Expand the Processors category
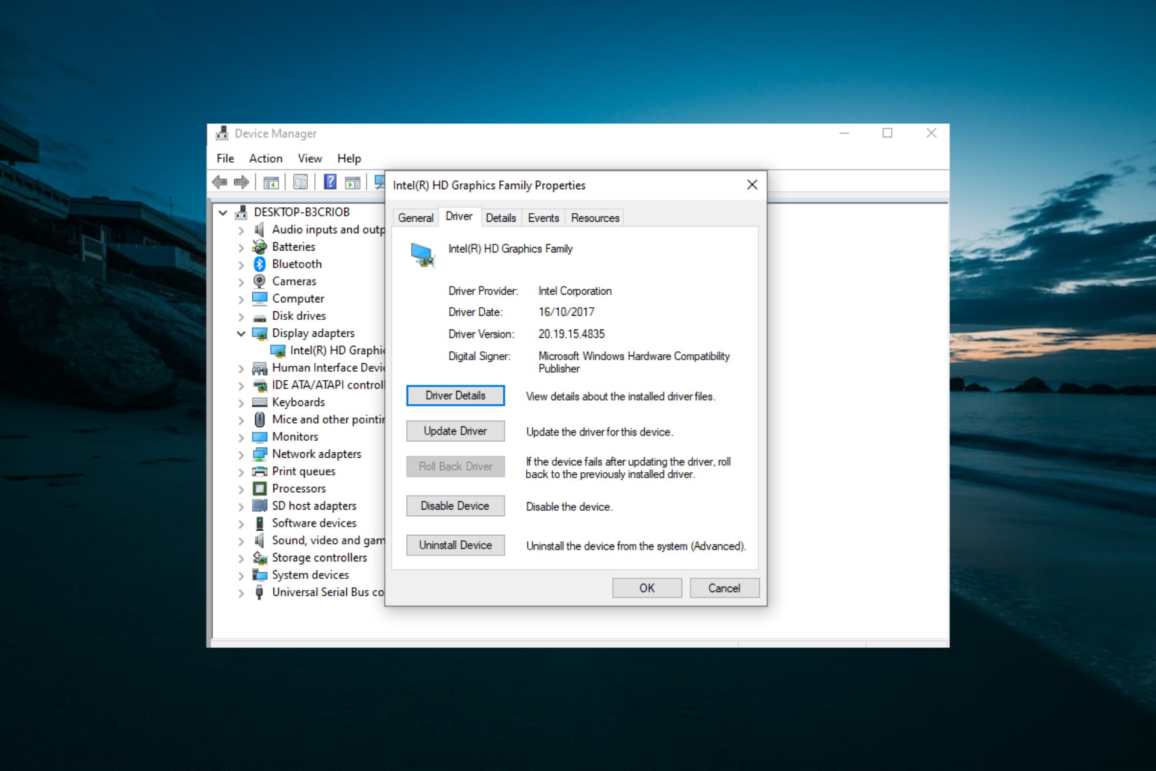Image resolution: width=1156 pixels, height=771 pixels. (x=241, y=489)
